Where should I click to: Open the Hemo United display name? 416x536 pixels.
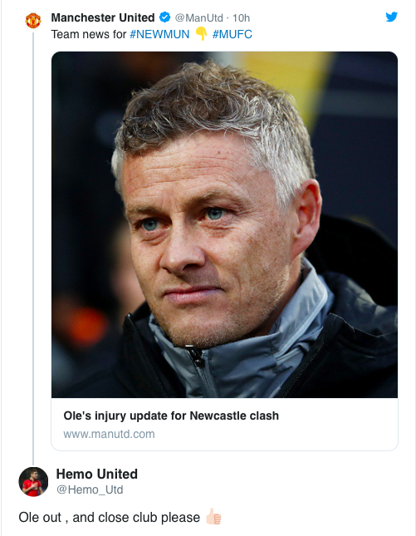(96, 475)
